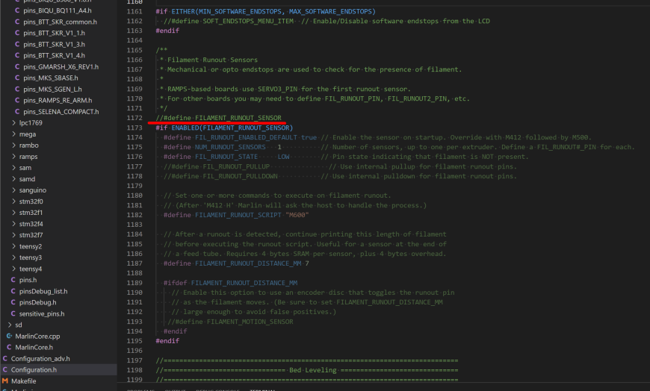Screen dimensions: 650x391
Task: Click '#ifdef FILAMENT_RUNOUT_DISTANCE_MM' line
Action: (230, 283)
